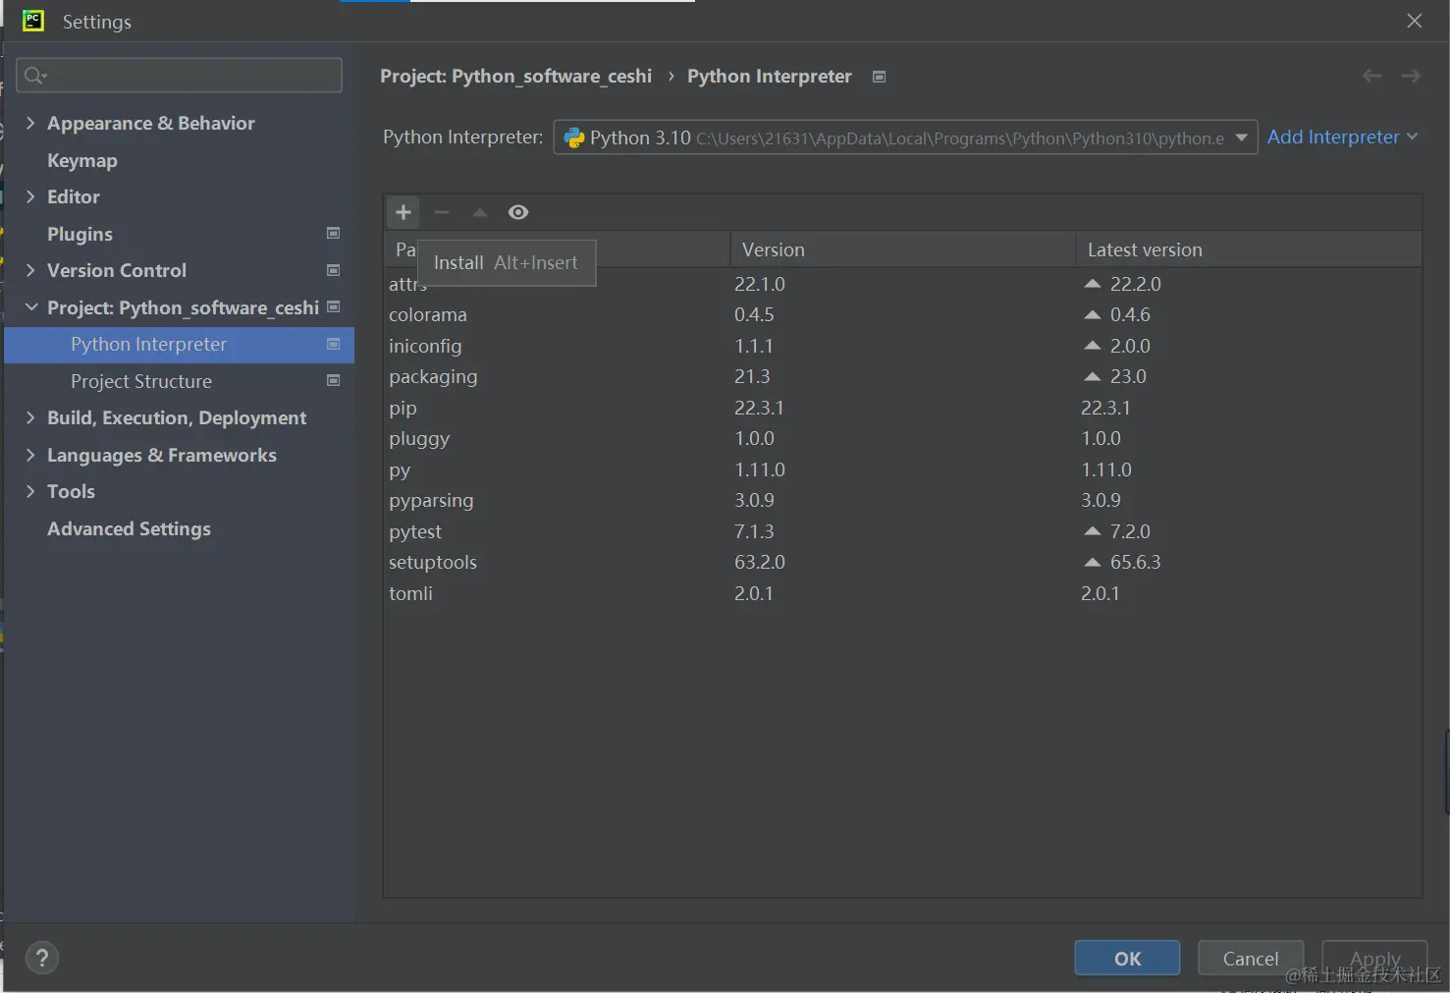Click upgrade arrow next to setuptools 65.6.3

click(x=1092, y=562)
